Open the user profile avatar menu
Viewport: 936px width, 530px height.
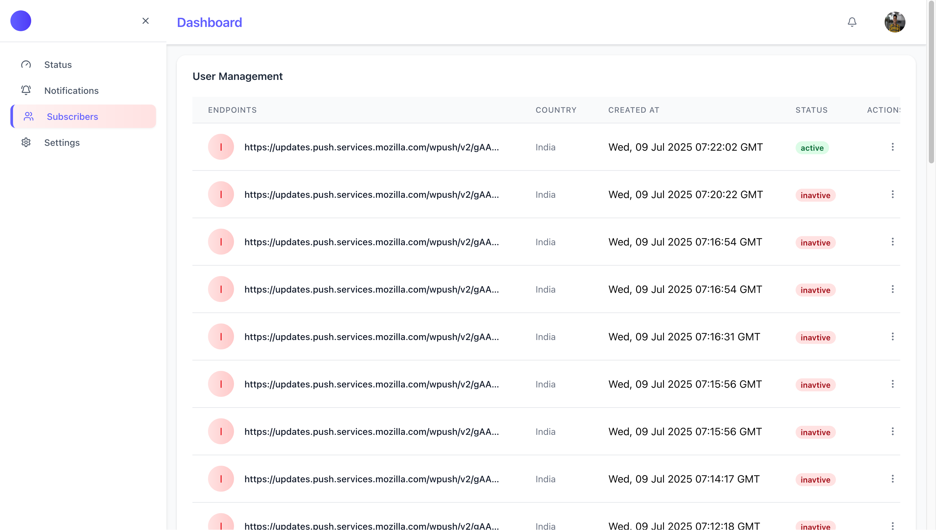[x=895, y=22]
